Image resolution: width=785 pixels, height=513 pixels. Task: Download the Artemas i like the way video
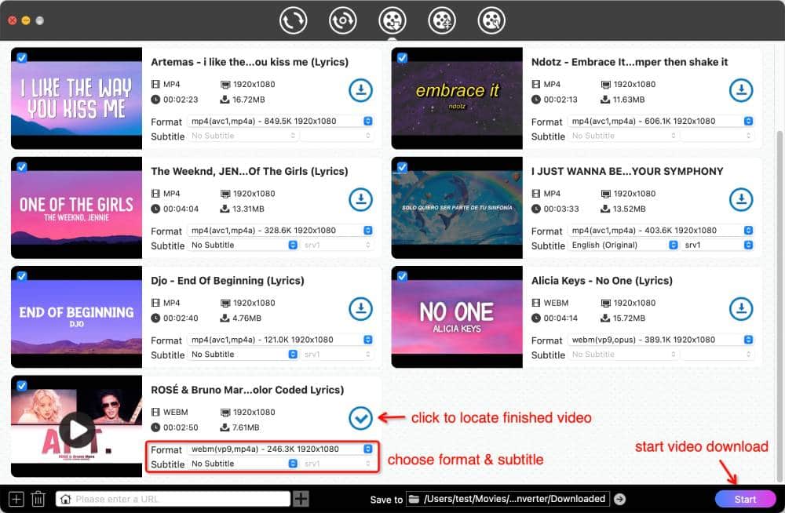pyautogui.click(x=360, y=90)
